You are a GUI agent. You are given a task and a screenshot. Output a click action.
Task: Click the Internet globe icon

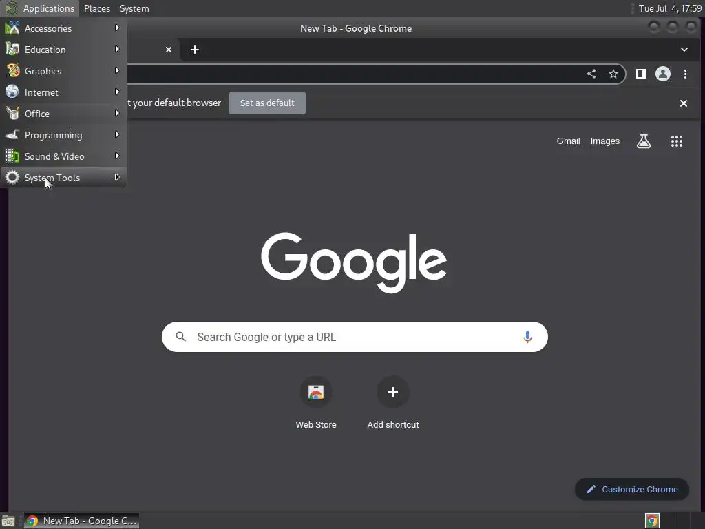(x=12, y=92)
